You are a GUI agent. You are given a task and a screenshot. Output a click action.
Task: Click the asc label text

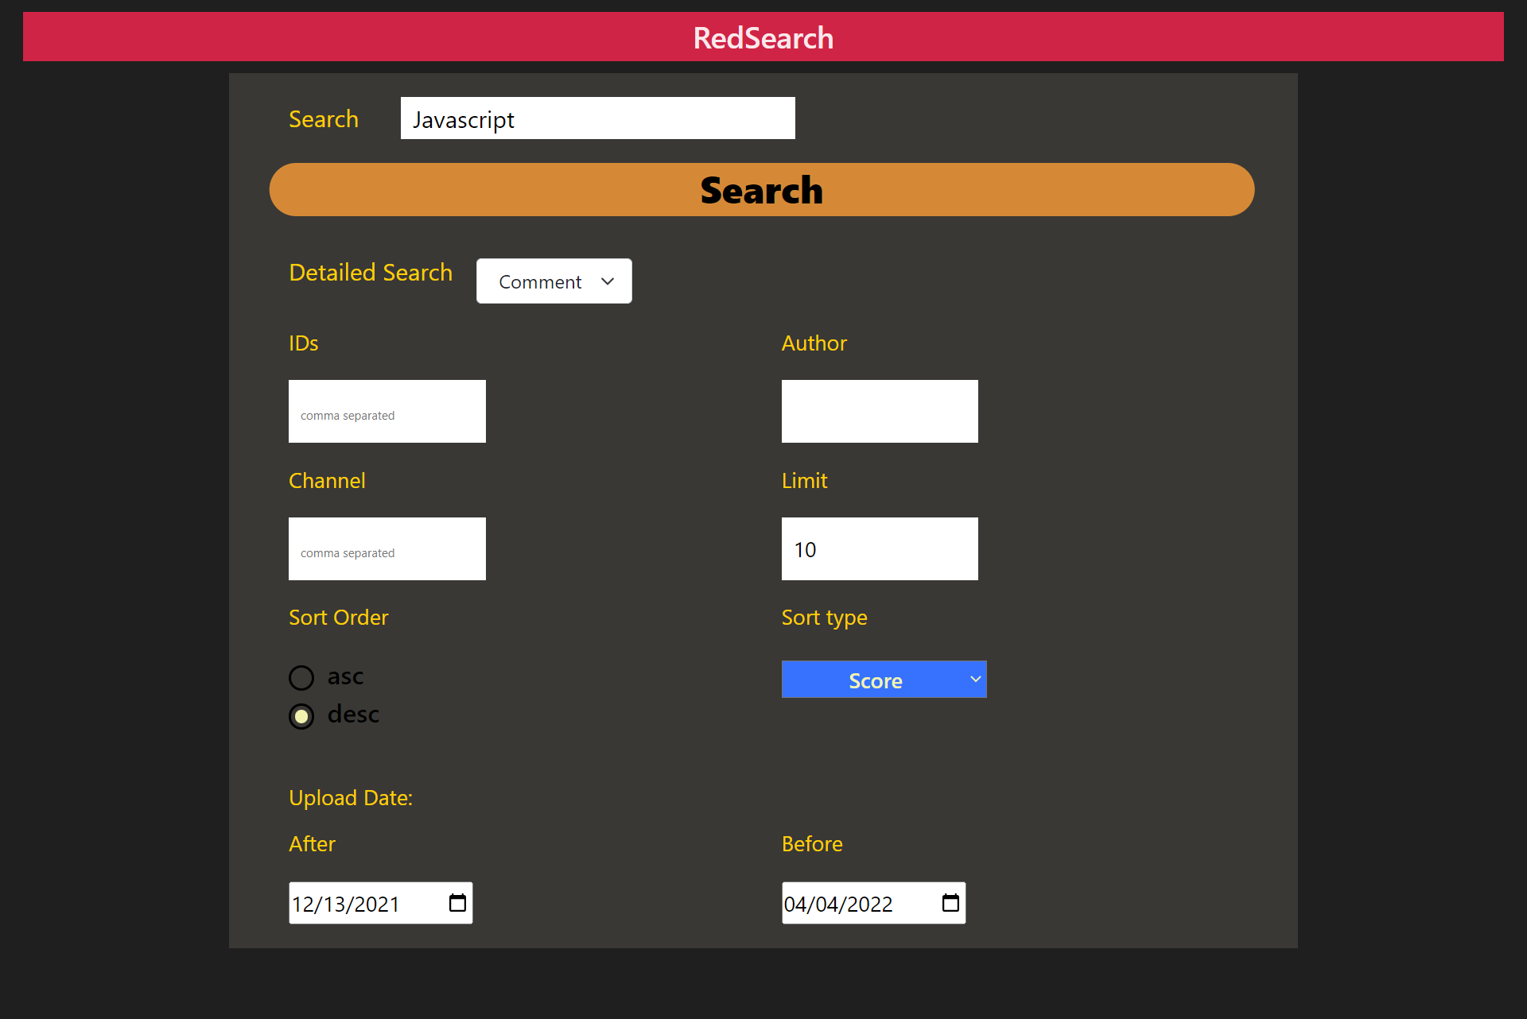pyautogui.click(x=345, y=676)
